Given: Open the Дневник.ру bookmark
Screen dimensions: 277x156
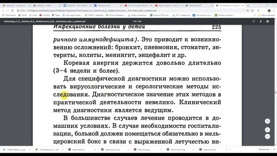Looking at the screenshot, I should coord(181,15).
